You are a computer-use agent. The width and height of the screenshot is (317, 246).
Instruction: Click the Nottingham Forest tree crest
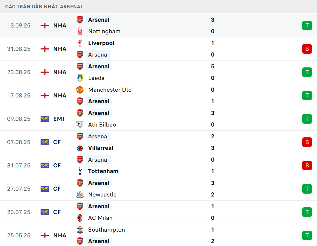point(80,31)
